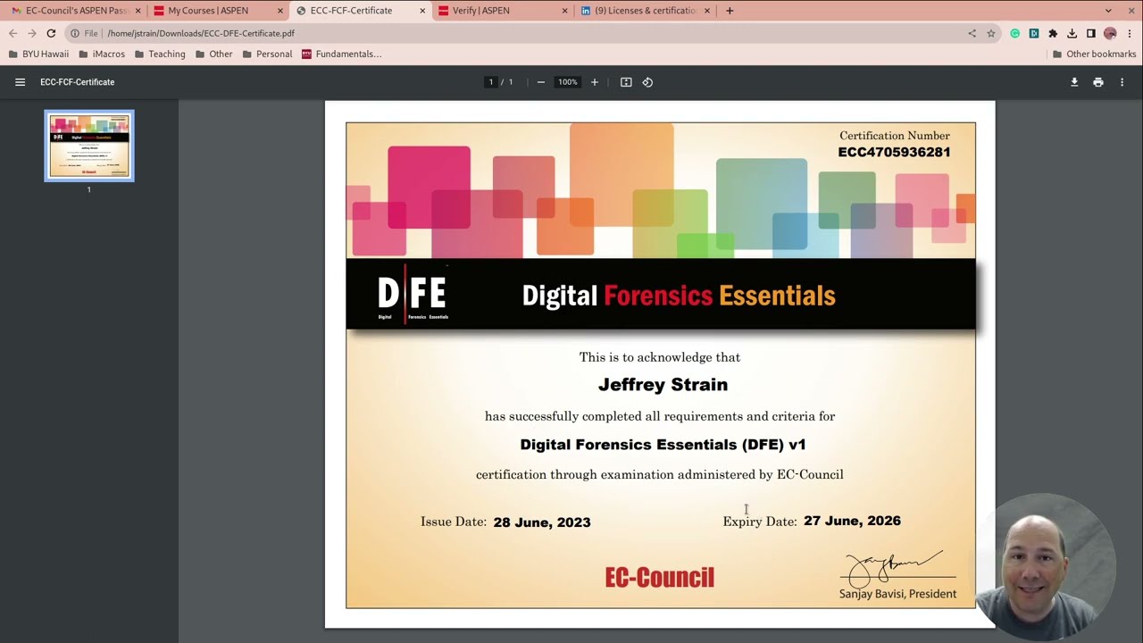Close the My Courses ASPEN tab
The width and height of the screenshot is (1143, 643).
[x=280, y=11]
